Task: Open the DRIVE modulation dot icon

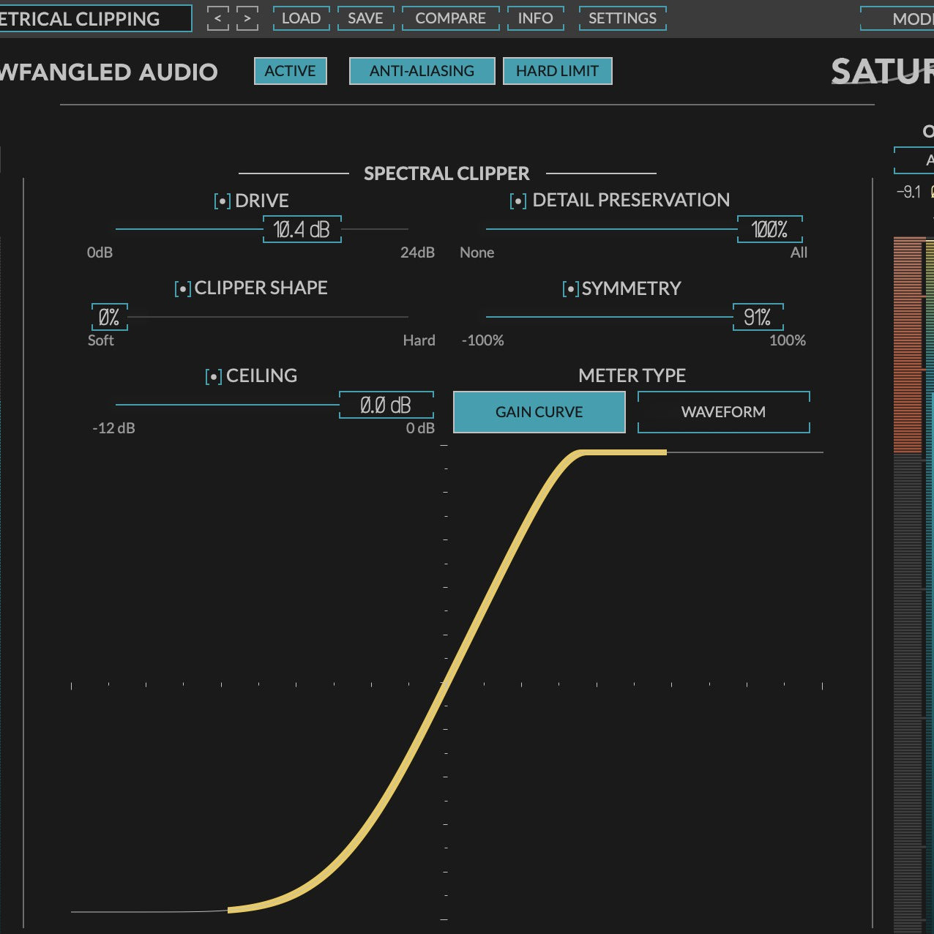Action: coord(222,201)
